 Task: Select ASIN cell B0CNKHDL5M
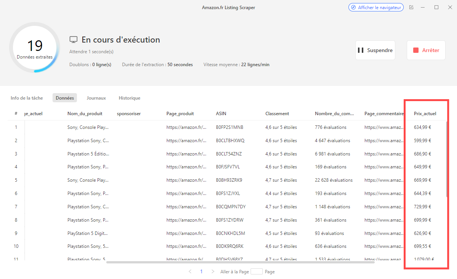click(230, 233)
